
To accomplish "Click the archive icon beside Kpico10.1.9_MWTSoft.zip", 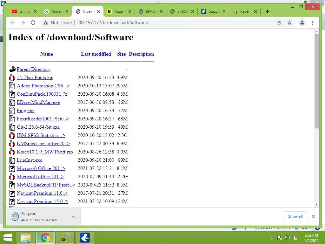I will pos(12,152).
